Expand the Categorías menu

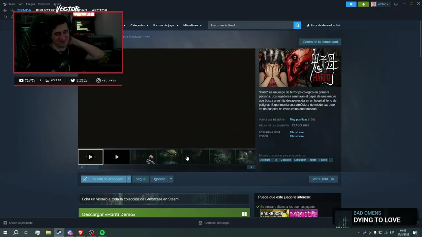coord(139,25)
